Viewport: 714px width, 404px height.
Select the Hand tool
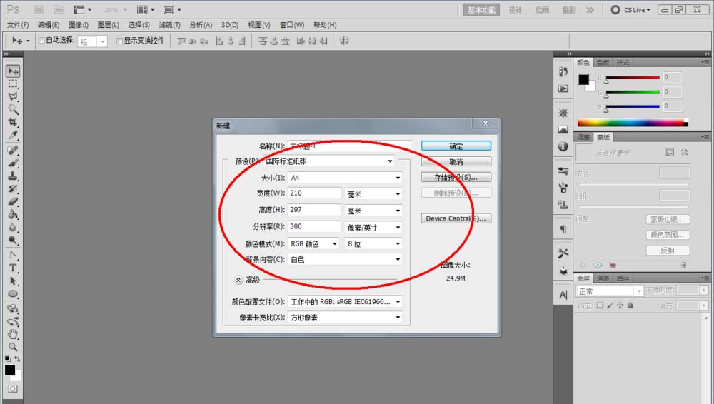click(x=13, y=334)
